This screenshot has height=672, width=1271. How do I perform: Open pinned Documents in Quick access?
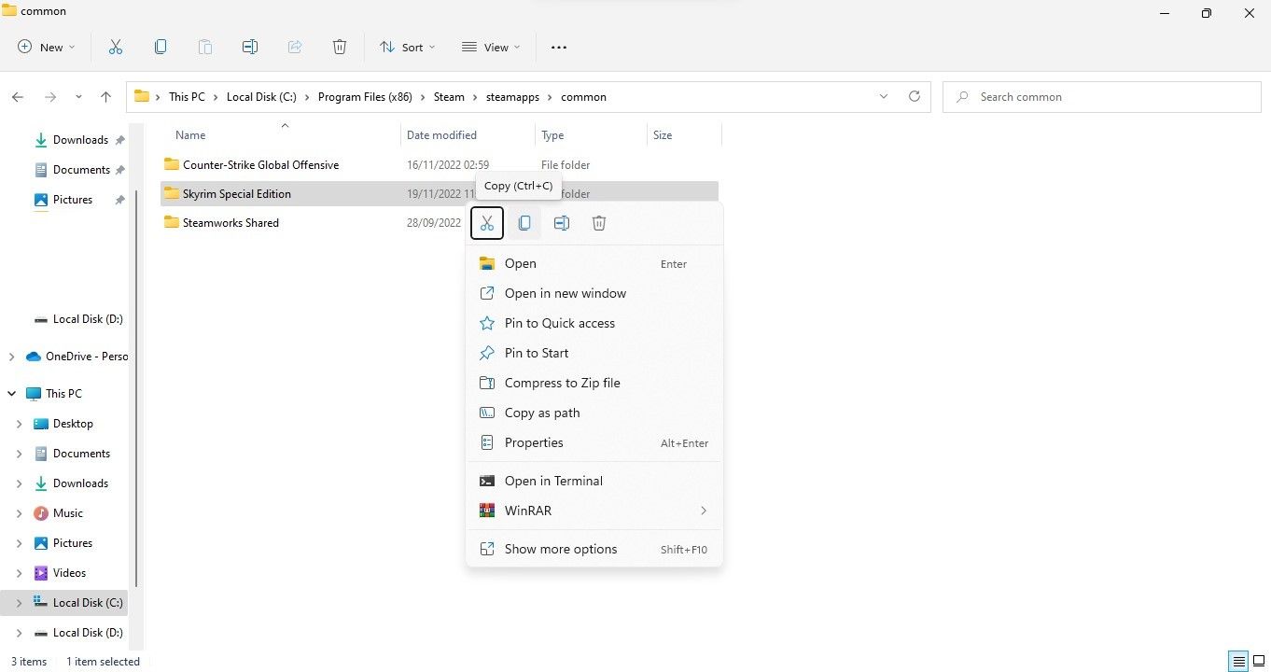click(x=80, y=170)
